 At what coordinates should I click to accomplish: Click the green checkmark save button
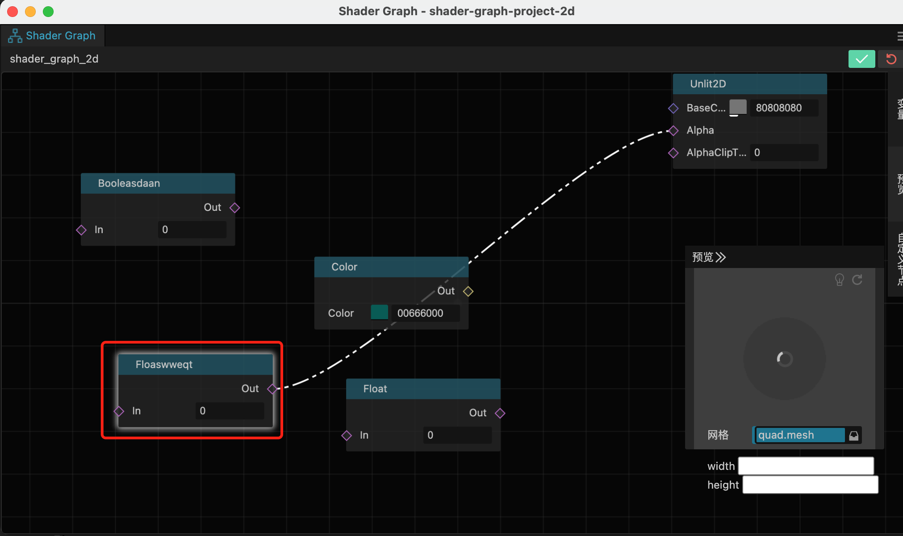[861, 59]
